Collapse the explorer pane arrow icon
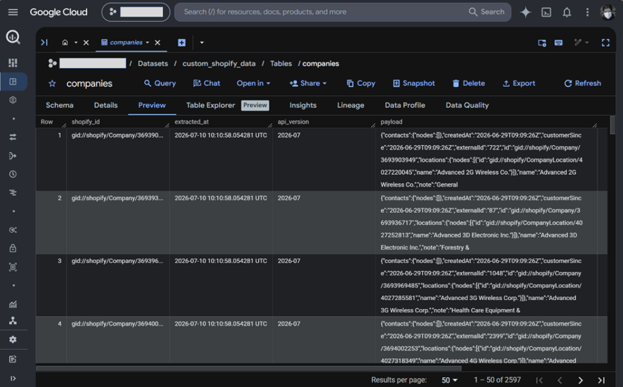Viewport: 623px width, 387px height. (44, 43)
